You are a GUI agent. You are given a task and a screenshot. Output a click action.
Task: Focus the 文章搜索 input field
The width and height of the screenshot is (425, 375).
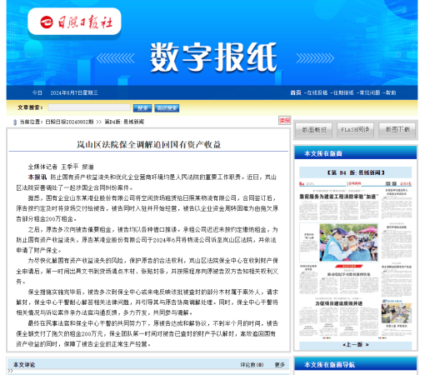pos(89,107)
